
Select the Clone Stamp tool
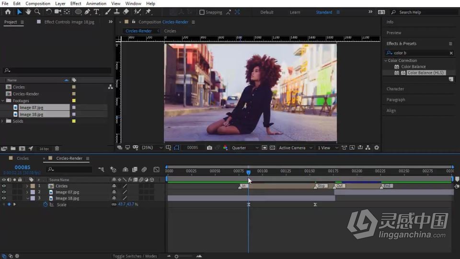coord(117,12)
